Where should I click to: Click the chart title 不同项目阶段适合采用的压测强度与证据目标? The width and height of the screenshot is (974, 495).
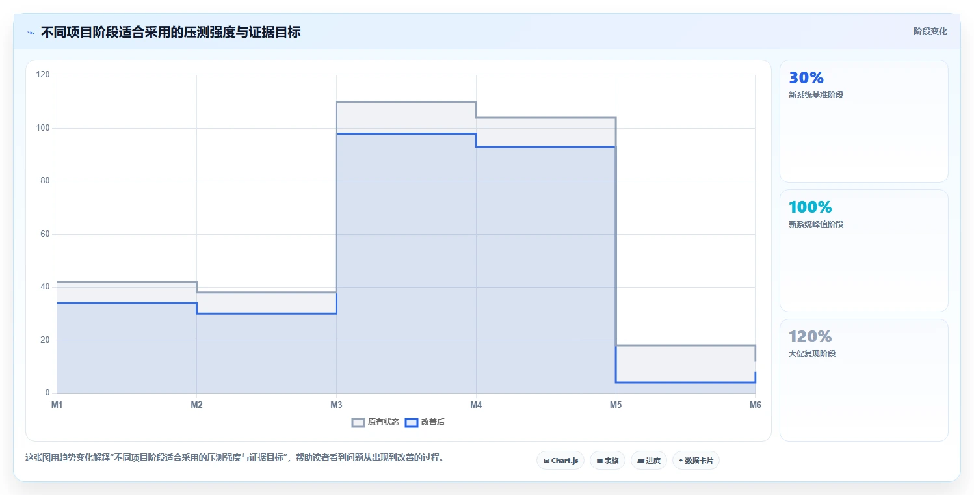click(x=170, y=33)
